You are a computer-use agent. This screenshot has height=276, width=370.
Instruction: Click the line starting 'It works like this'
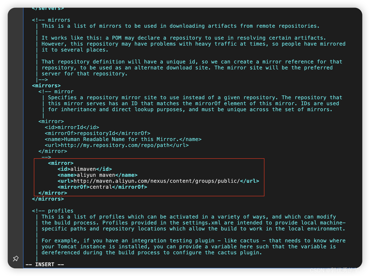(x=184, y=38)
